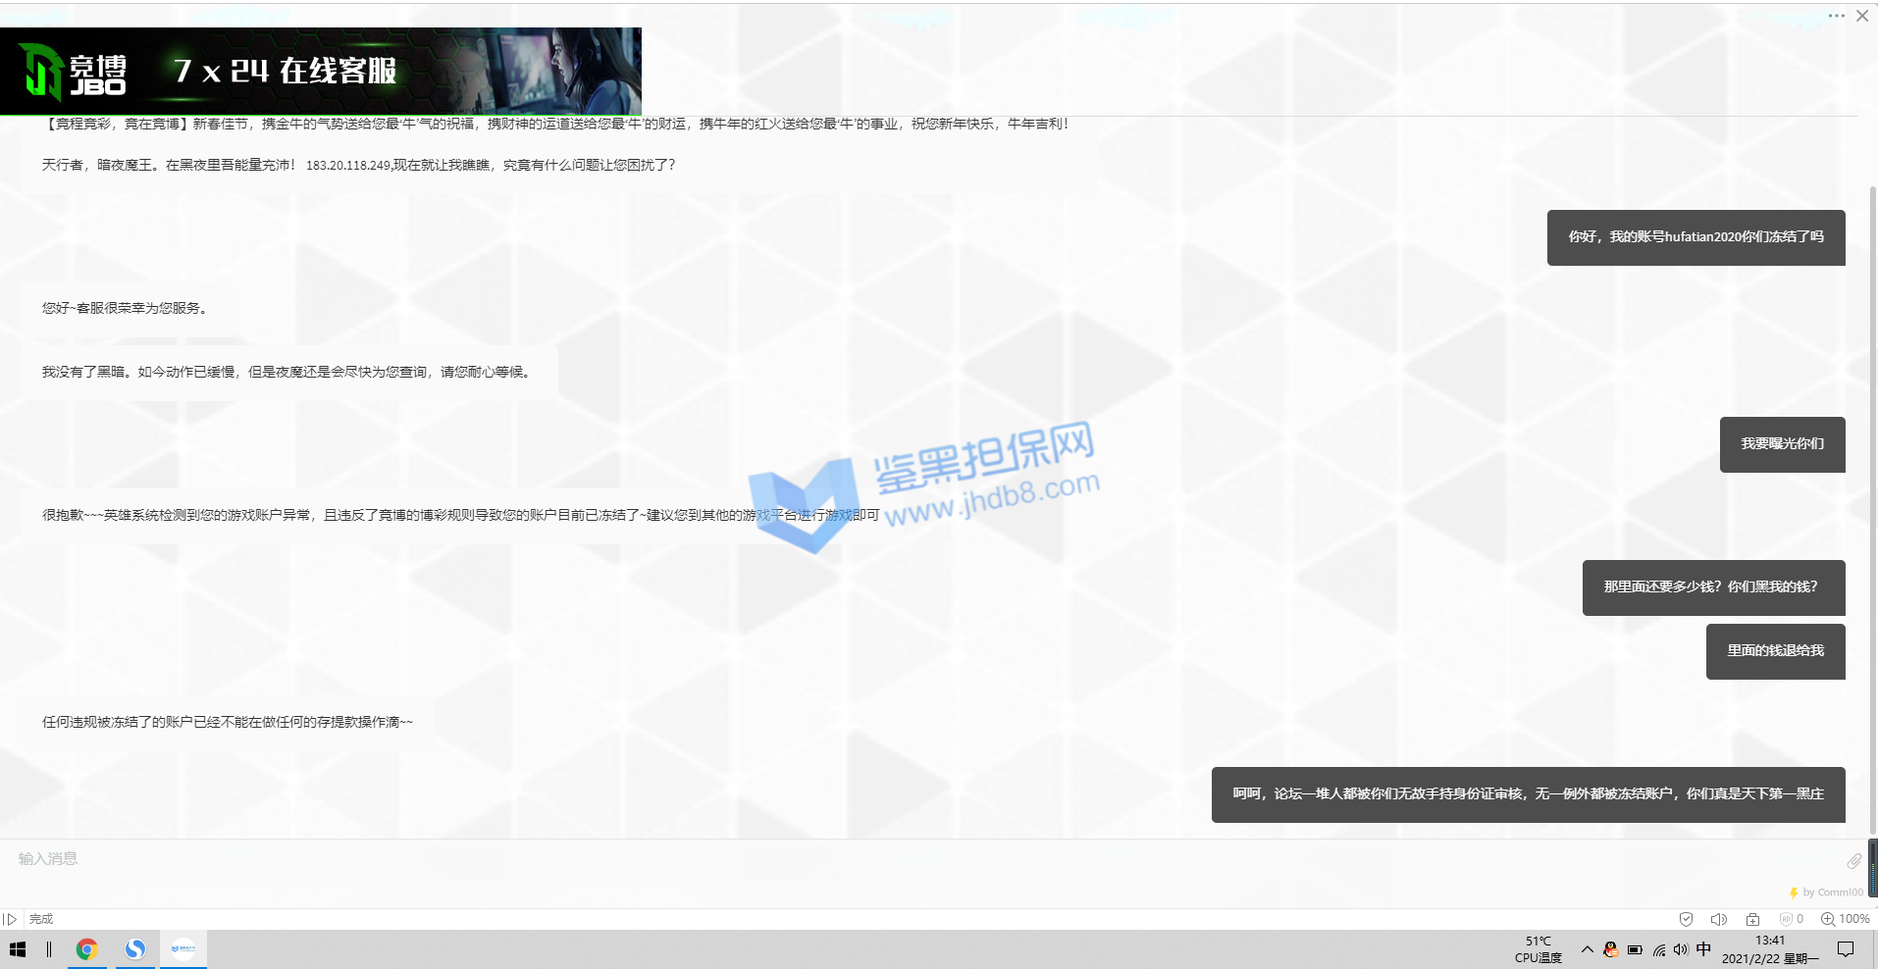Image resolution: width=1878 pixels, height=969 pixels.
Task: Click the chat vertical scrollbar
Action: (1872, 490)
